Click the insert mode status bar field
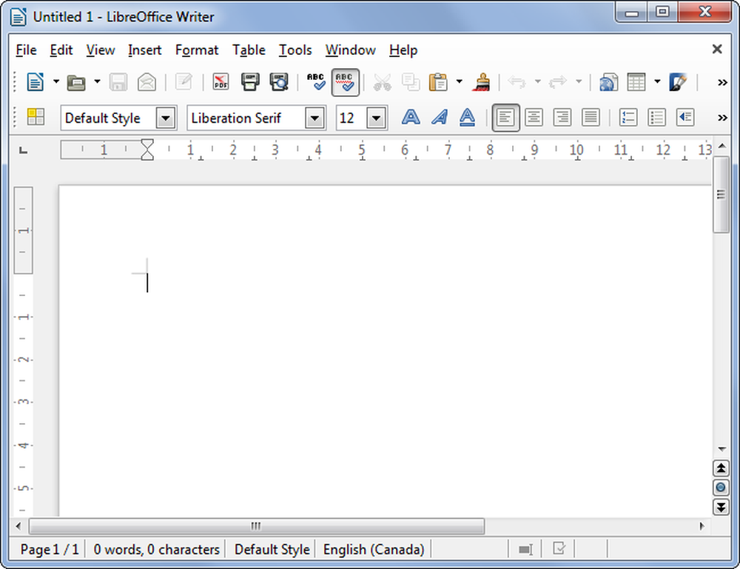This screenshot has width=740, height=569. pyautogui.click(x=525, y=550)
